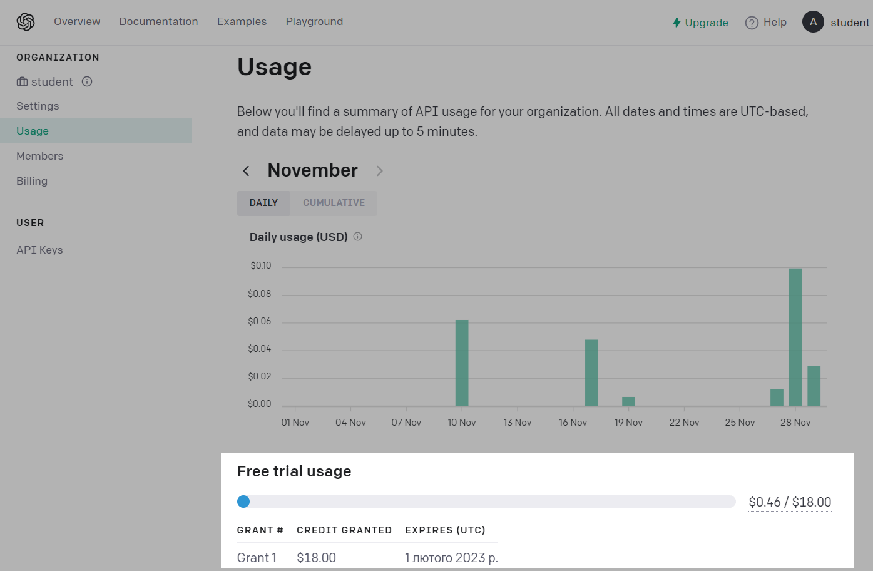Open API Keys under USER
The image size is (873, 571).
point(39,249)
